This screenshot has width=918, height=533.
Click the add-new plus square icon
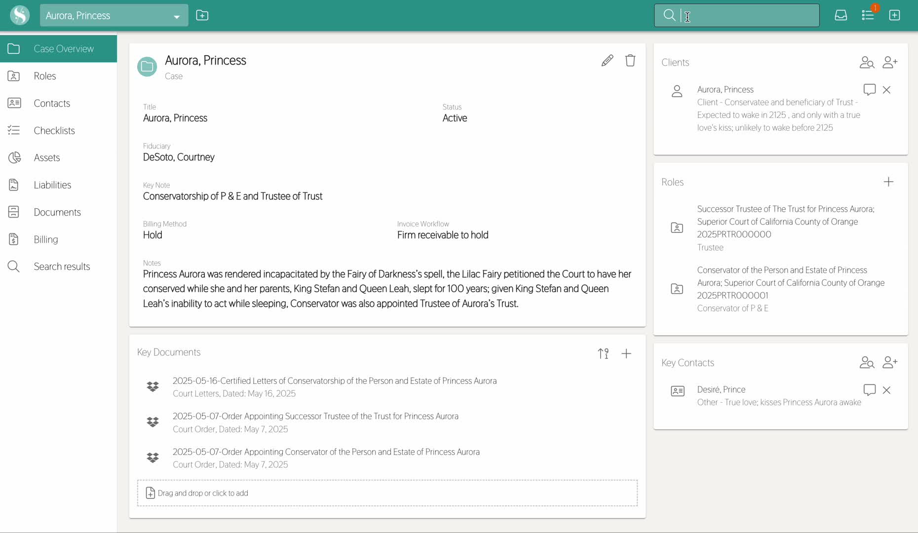[x=894, y=15]
